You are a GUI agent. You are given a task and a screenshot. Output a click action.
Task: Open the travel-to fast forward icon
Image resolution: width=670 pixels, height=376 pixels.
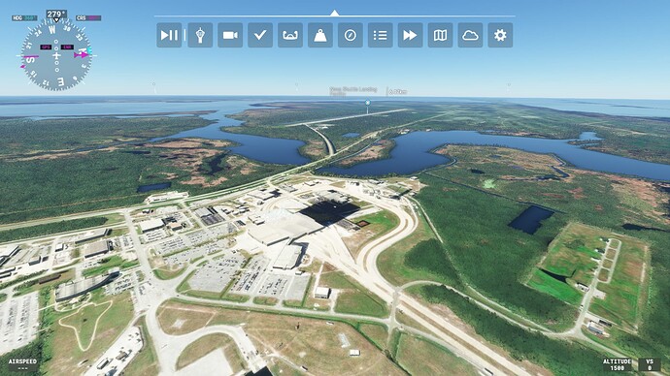point(410,35)
